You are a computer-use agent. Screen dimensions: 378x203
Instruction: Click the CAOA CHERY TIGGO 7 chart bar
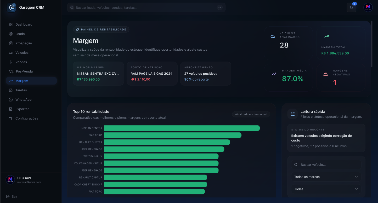(x=155, y=184)
